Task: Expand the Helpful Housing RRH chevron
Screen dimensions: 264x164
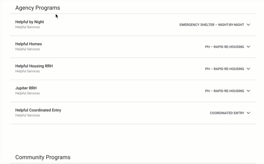Action: pyautogui.click(x=248, y=69)
